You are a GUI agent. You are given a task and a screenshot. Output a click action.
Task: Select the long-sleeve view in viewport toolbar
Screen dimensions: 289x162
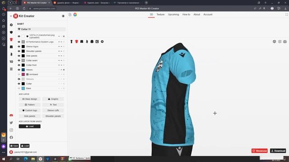pyautogui.click(x=92, y=42)
